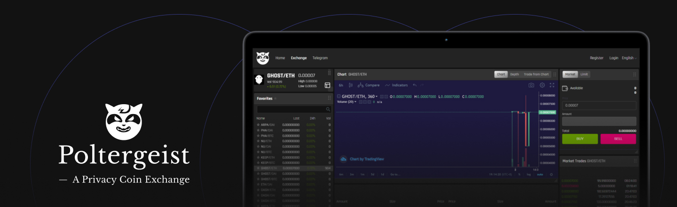Screen dimensions: 677x207
Task: Click the pink SELL button
Action: click(x=618, y=139)
